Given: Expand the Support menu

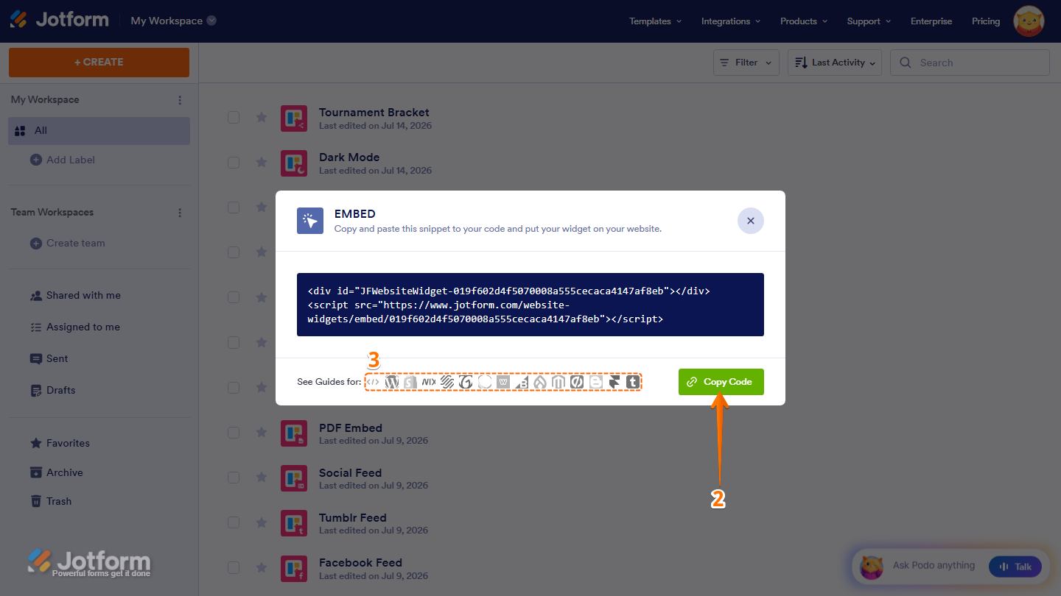Looking at the screenshot, I should pyautogui.click(x=869, y=21).
